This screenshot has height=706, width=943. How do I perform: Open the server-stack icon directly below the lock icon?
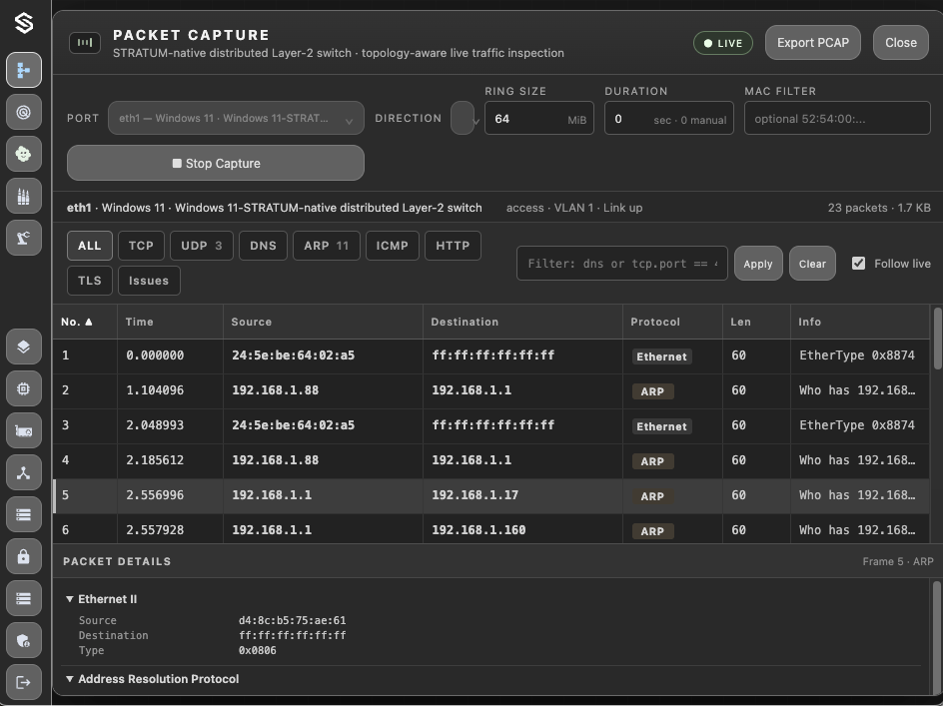(24, 598)
